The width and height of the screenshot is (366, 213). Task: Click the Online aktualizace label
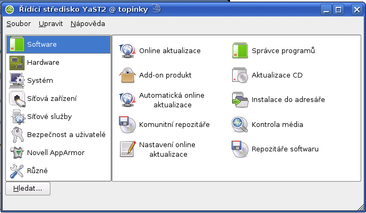(x=169, y=50)
